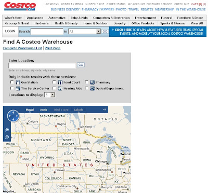Open the Complete Warehouse List link
This screenshot has width=208, height=193.
click(x=22, y=48)
